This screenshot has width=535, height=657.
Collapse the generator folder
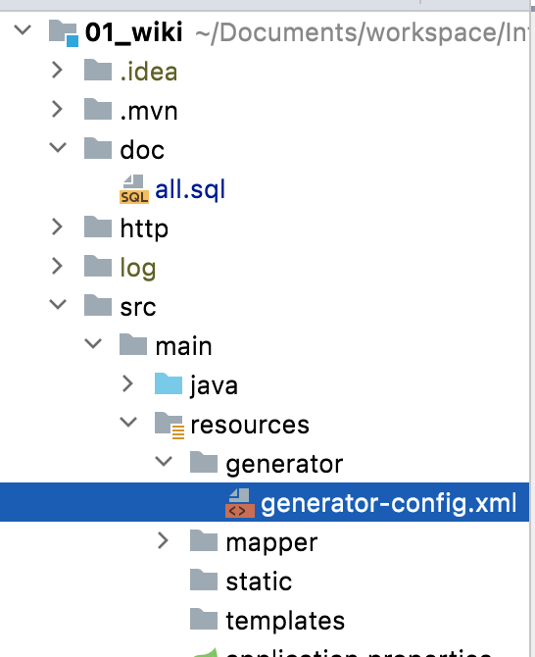(164, 461)
